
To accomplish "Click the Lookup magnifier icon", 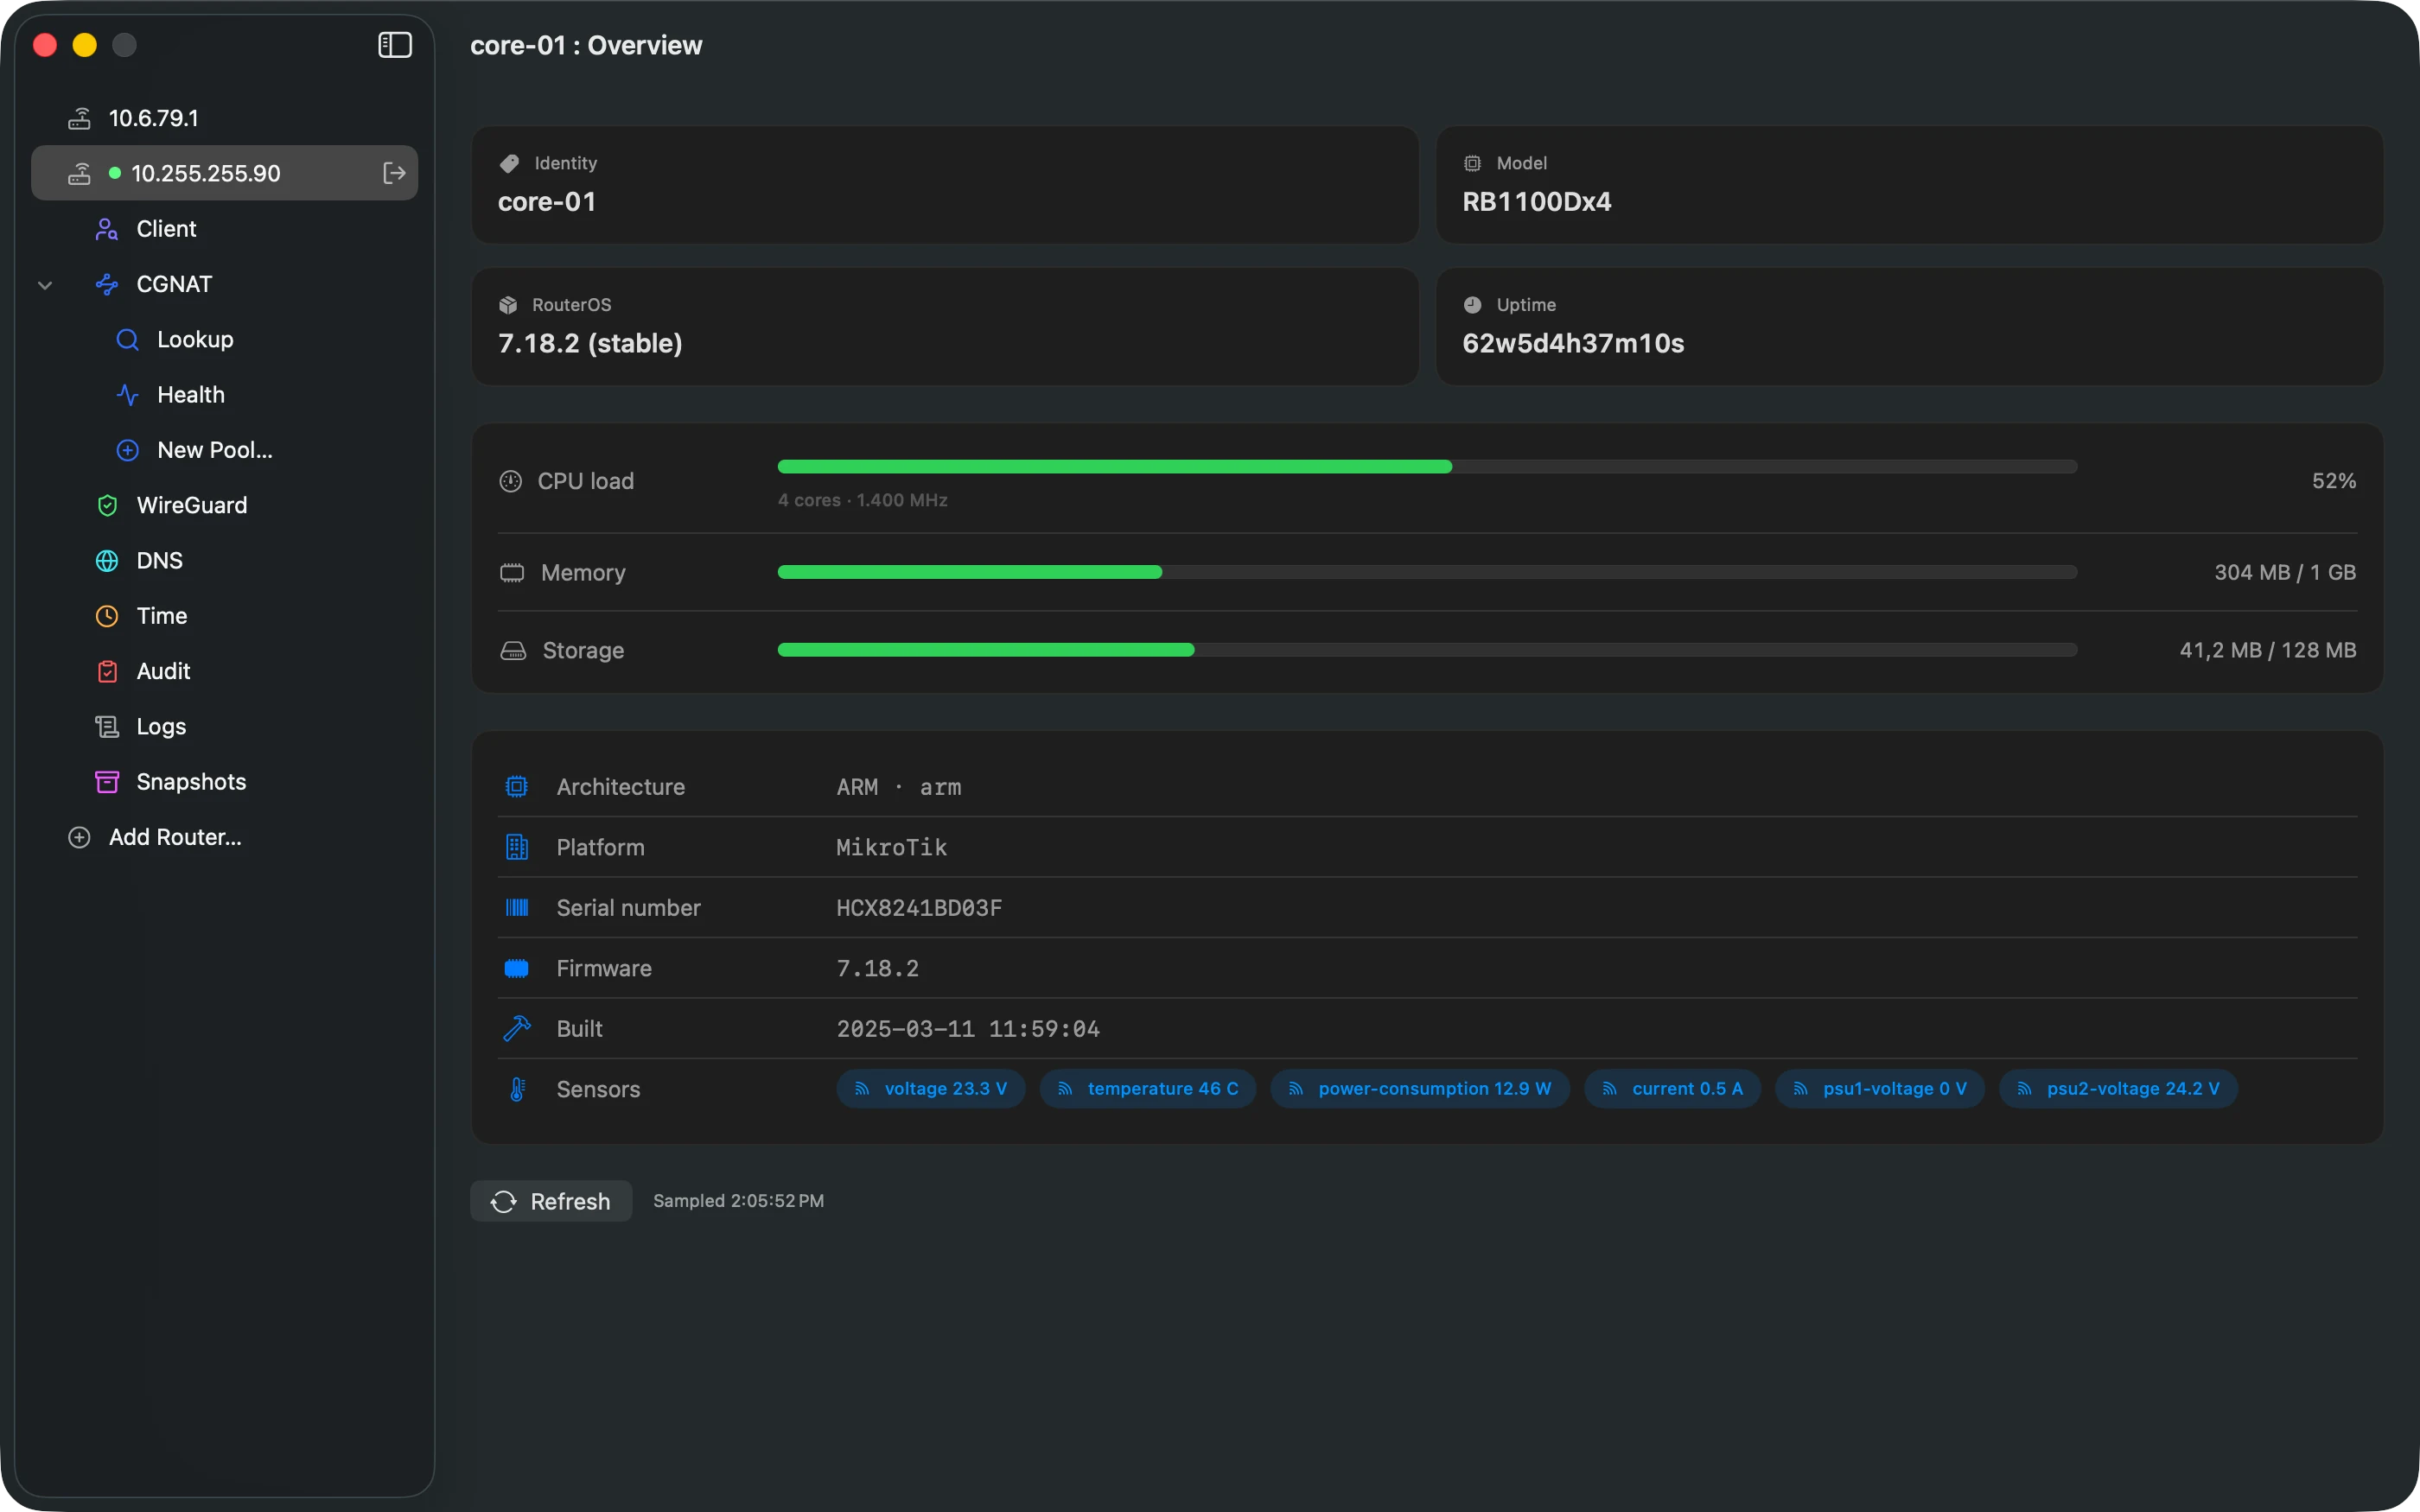I will point(127,340).
